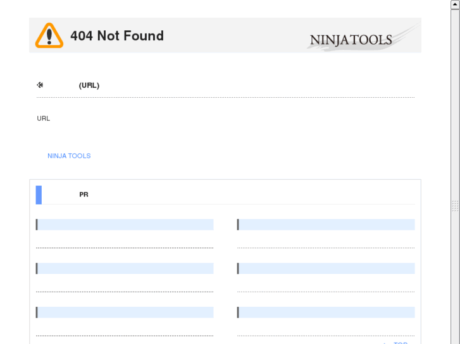This screenshot has height=344, width=460.
Task: Open the second left-column PR bar
Action: pos(125,269)
